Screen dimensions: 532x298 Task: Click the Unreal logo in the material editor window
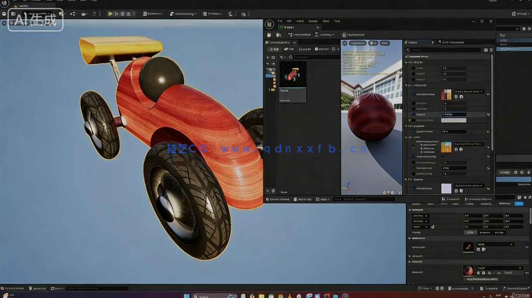(x=270, y=25)
